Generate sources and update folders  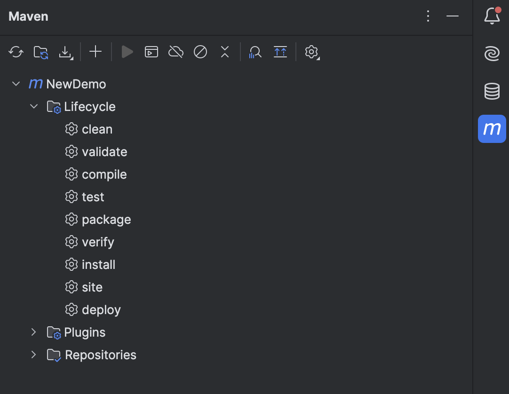click(40, 52)
